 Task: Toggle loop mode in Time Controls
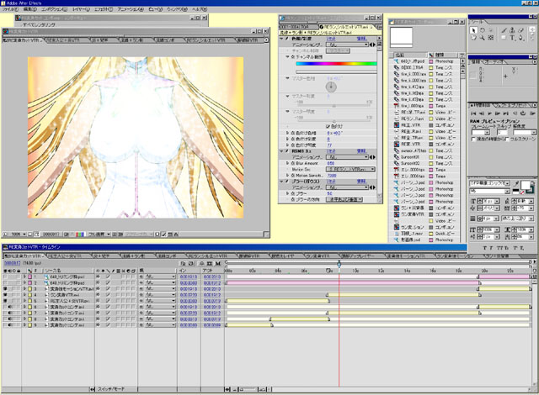pos(523,113)
